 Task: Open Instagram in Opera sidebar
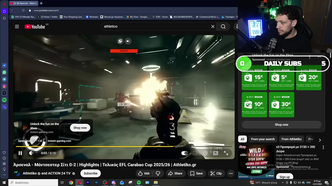(x=4, y=86)
